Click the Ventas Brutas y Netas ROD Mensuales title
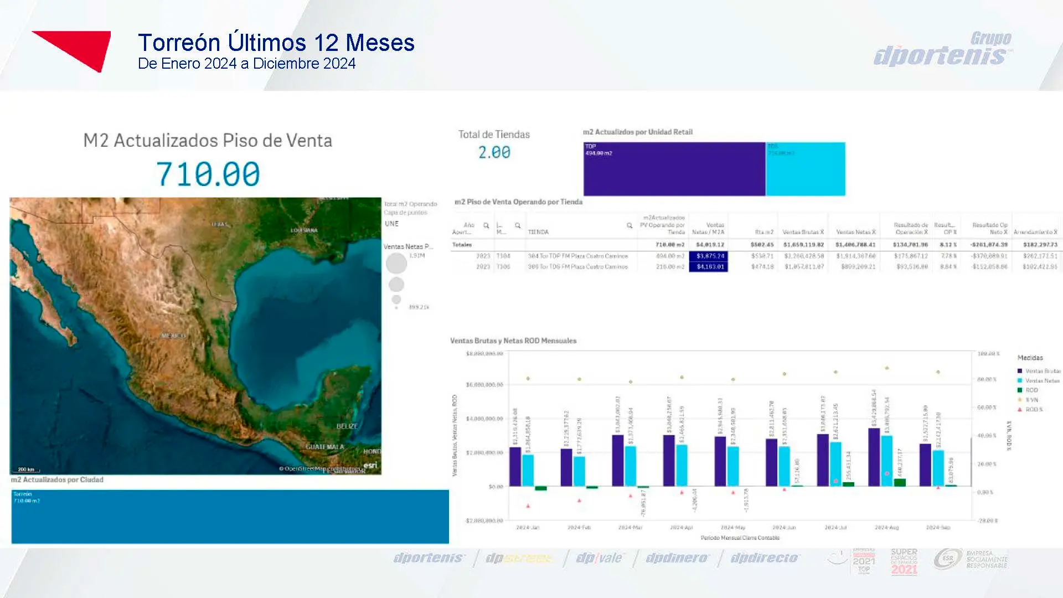 pos(513,341)
